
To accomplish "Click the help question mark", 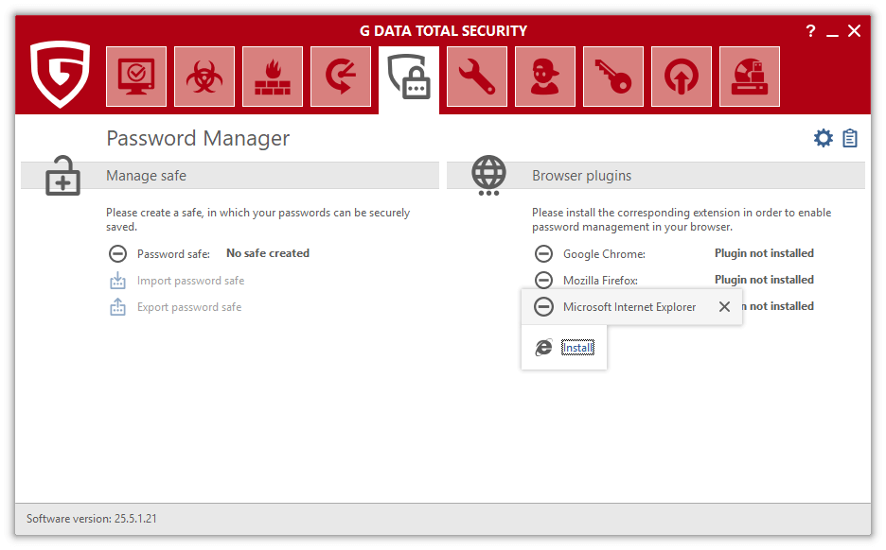I will tap(811, 31).
